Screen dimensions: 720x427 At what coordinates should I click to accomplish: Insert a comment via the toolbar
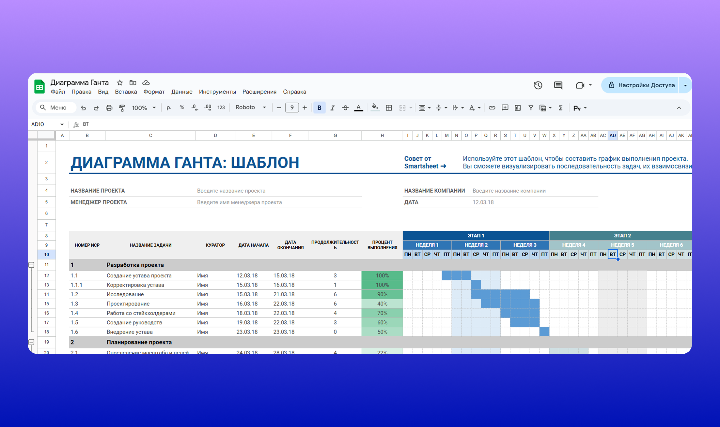[x=505, y=108]
